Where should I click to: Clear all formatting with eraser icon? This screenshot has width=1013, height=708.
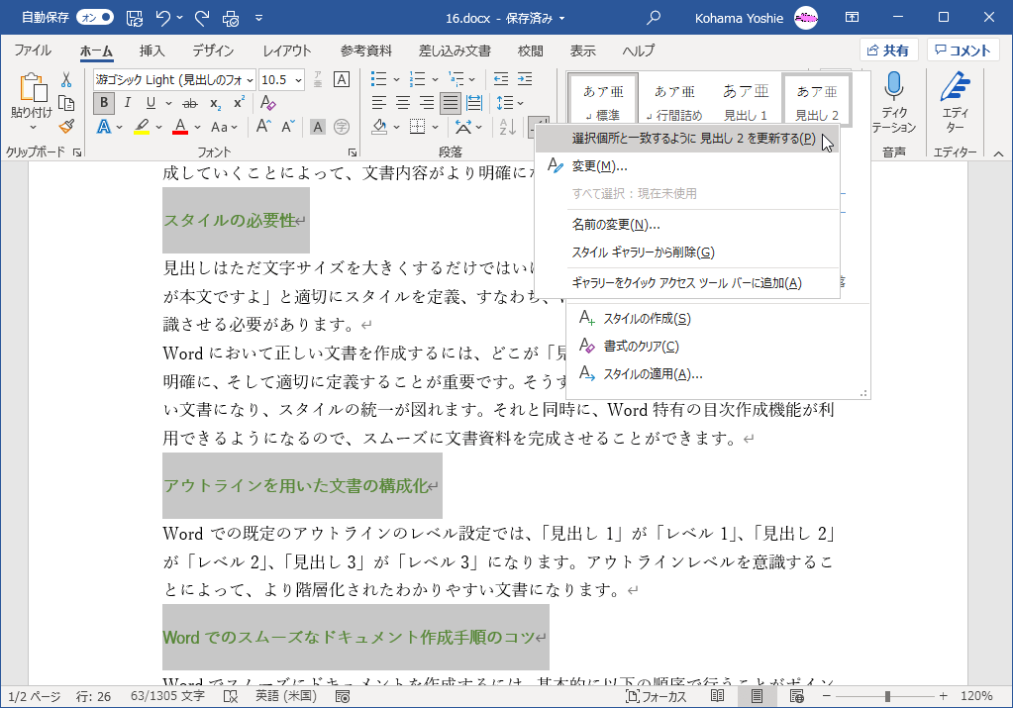[x=267, y=103]
